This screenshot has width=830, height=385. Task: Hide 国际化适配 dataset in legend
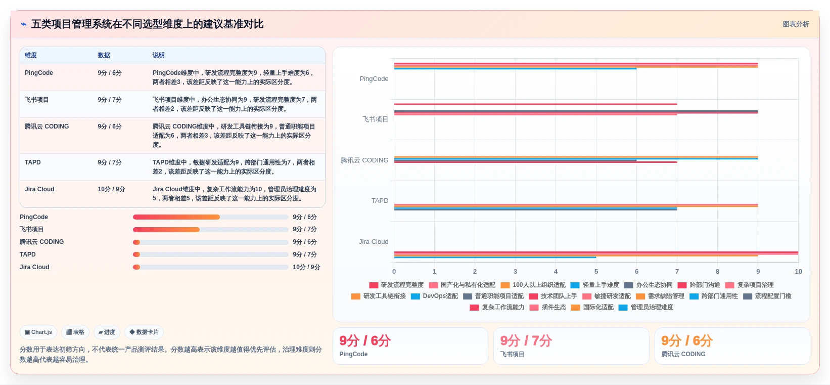click(x=592, y=308)
